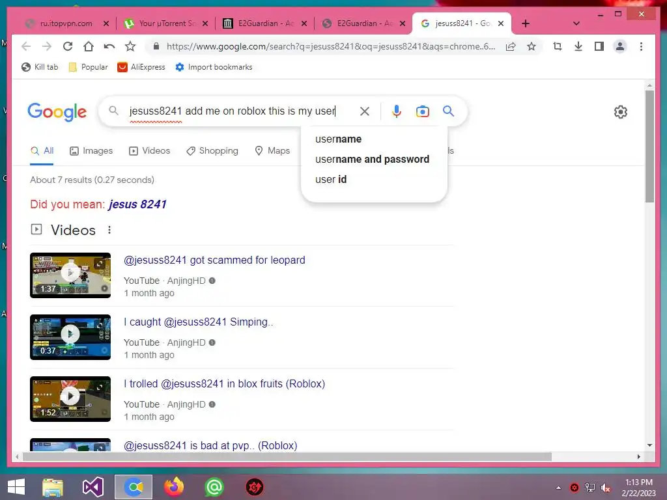Play the 0:37 video thumbnail
This screenshot has width=667, height=500.
pos(70,337)
